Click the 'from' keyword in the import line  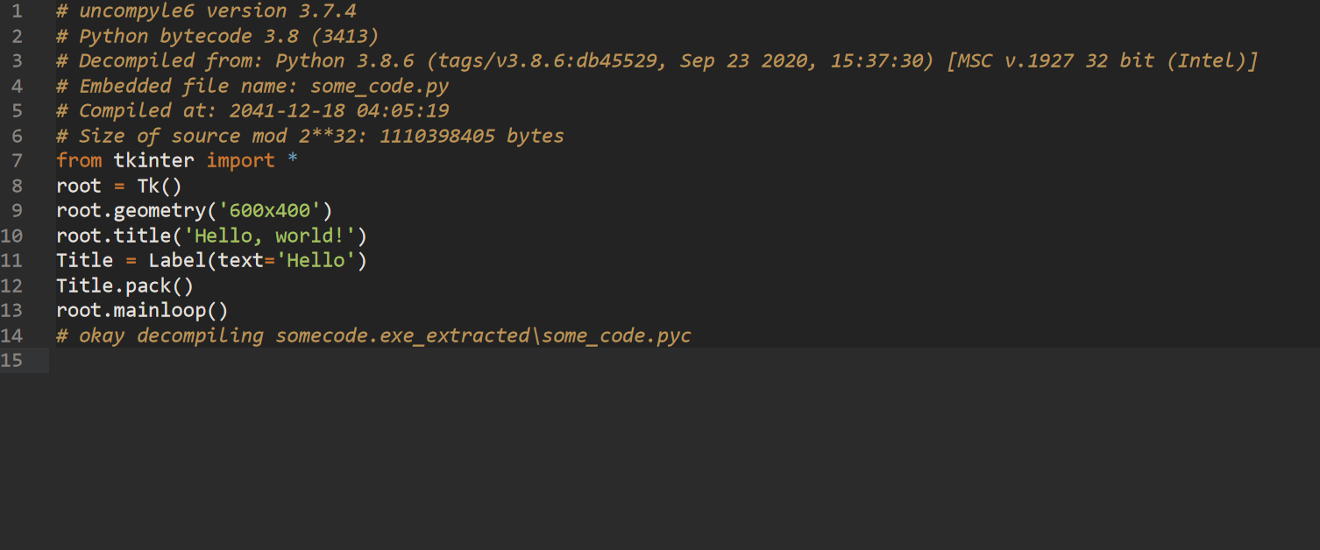[79, 160]
